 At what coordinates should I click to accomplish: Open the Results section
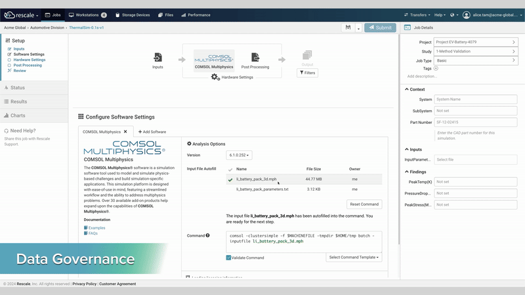coord(34,102)
